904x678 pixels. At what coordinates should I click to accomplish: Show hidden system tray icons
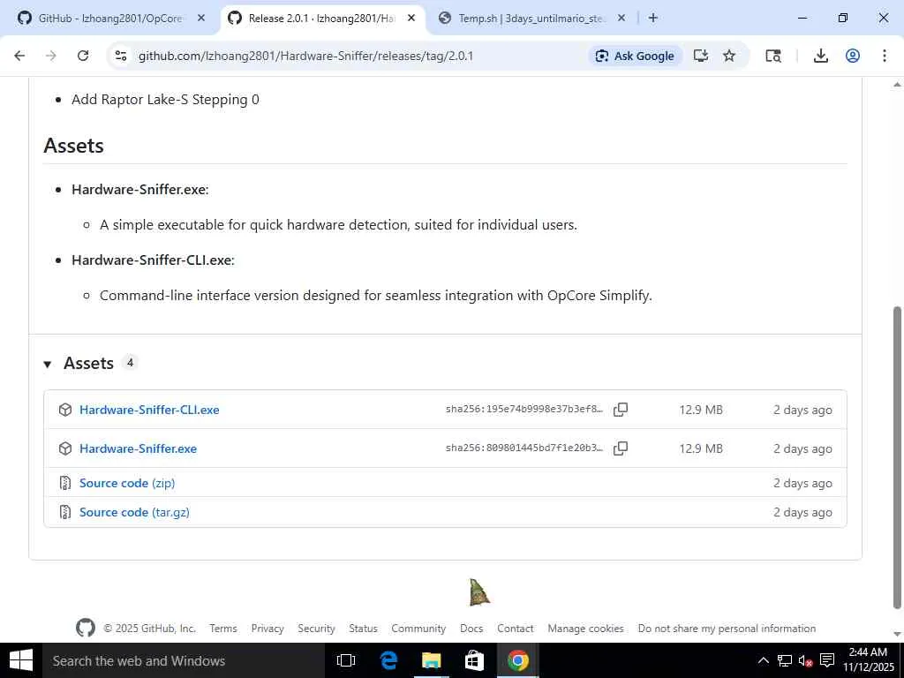[763, 660]
